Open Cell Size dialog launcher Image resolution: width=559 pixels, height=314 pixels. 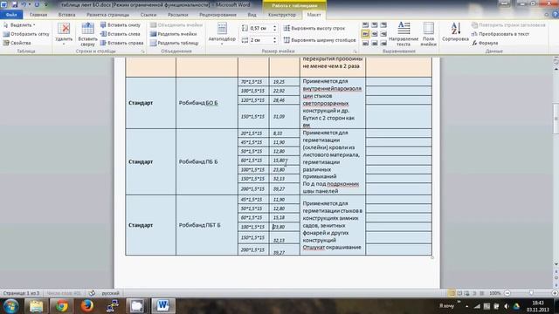[355, 51]
